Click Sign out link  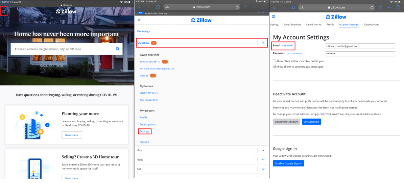pyautogui.click(x=144, y=142)
